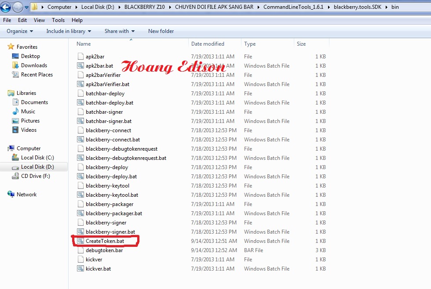431x289 pixels.
Task: Click the Pictures library icon
Action: click(x=15, y=121)
